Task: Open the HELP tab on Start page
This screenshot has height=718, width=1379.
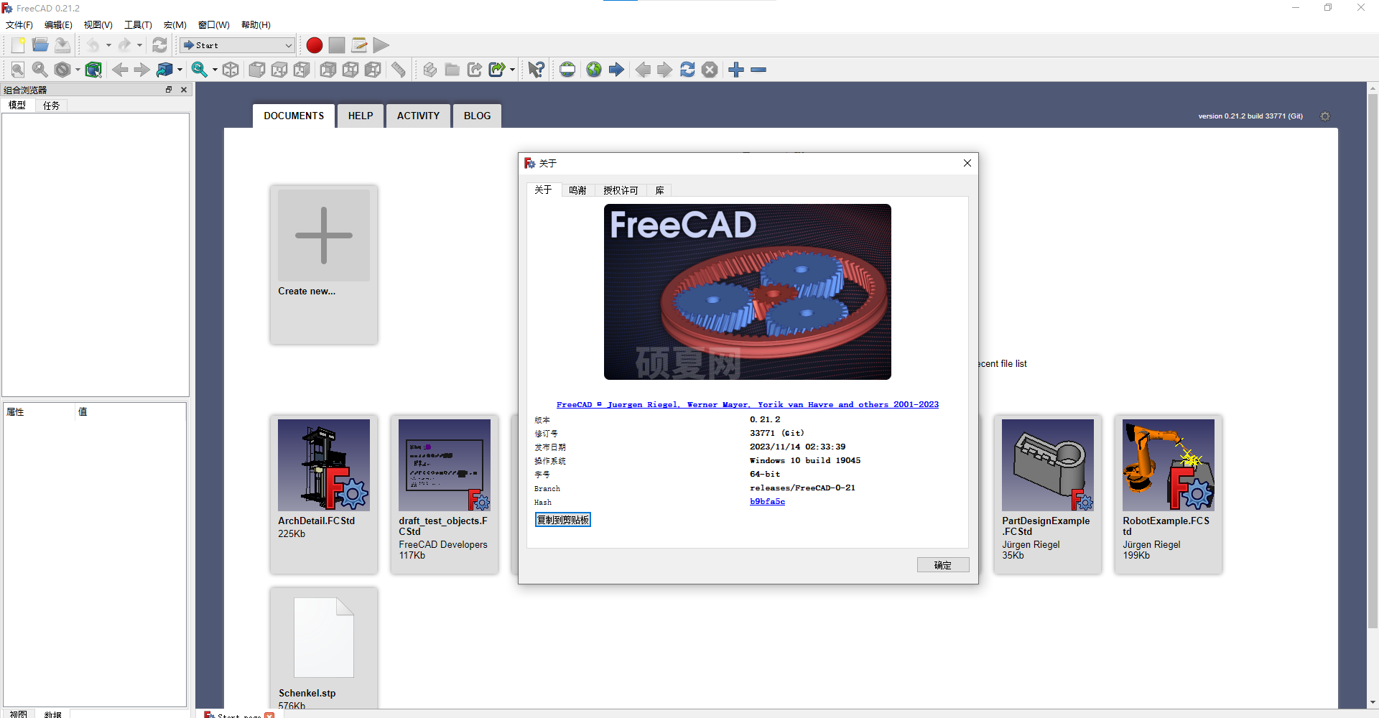Action: tap(361, 116)
